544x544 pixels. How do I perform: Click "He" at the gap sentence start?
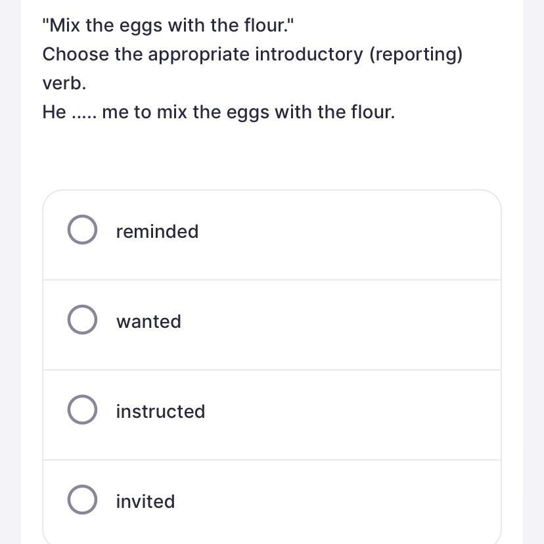coord(54,112)
